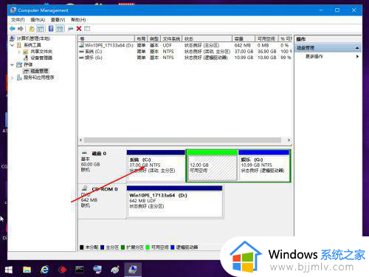Screen dimensions: 369x277
Task: Click the red X delete toolbar icon
Action: (x=79, y=29)
